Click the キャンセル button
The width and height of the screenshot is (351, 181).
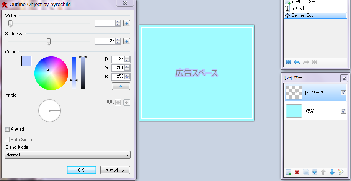pos(115,170)
